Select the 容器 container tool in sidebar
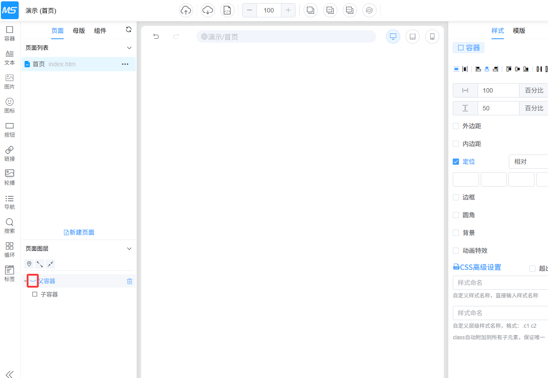 coord(9,33)
